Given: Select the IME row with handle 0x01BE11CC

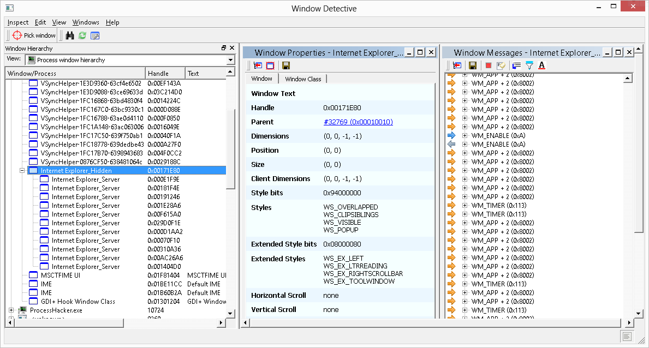Looking at the screenshot, I should tap(127, 284).
